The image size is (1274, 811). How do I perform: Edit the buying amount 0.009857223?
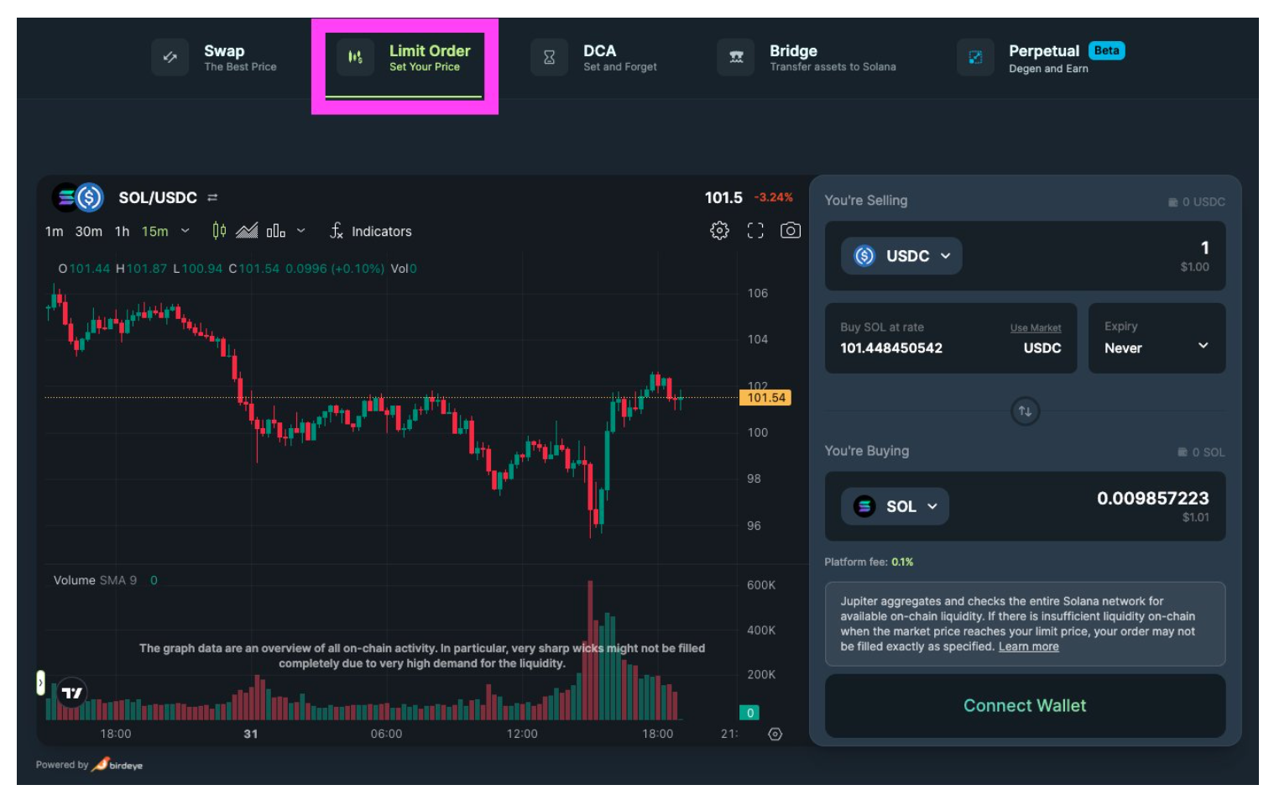(1153, 498)
